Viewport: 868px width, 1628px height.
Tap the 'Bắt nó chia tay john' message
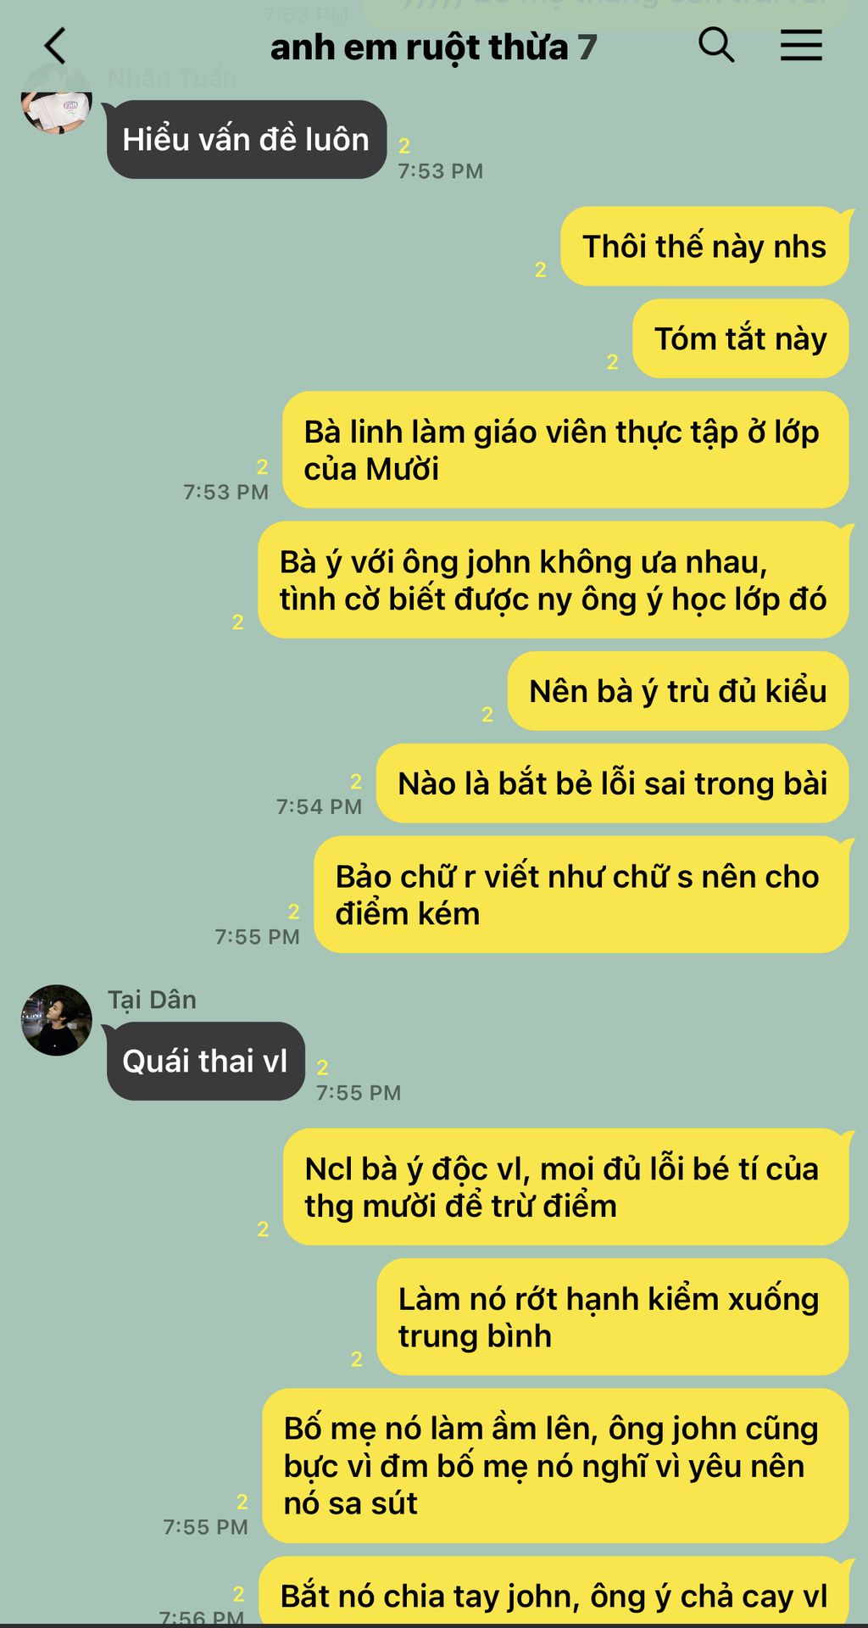pyautogui.click(x=554, y=1592)
